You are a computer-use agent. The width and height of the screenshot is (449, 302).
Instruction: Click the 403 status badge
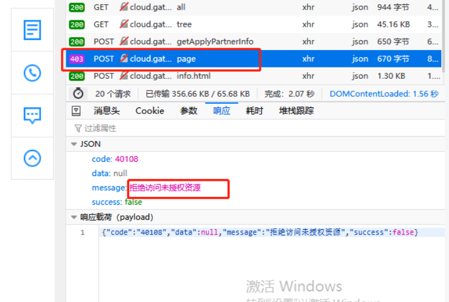(77, 59)
